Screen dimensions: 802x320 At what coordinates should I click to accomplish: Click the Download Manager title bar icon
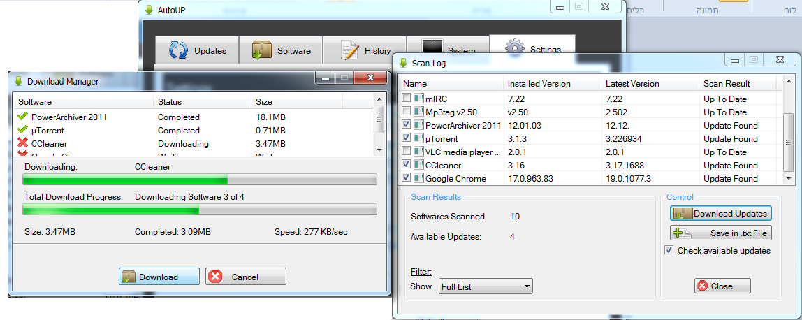pos(18,81)
